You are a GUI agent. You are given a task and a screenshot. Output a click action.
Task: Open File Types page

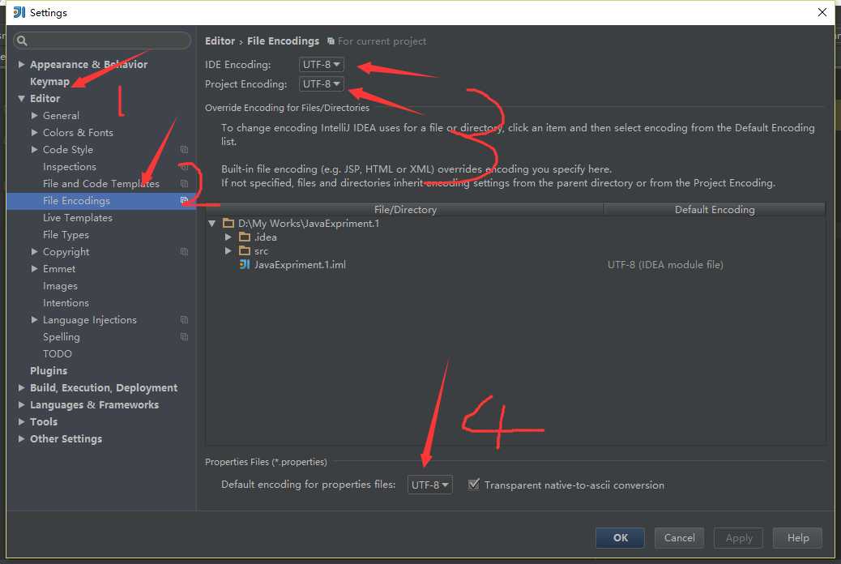point(66,234)
